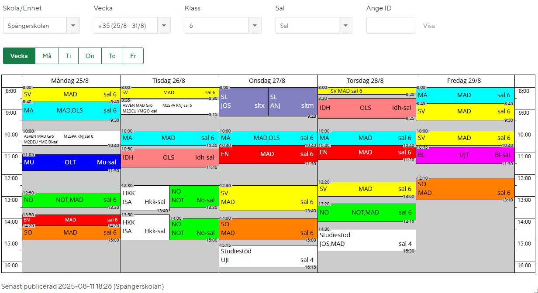538x293 pixels.
Task: Switch to the Må day tab
Action: click(x=47, y=56)
